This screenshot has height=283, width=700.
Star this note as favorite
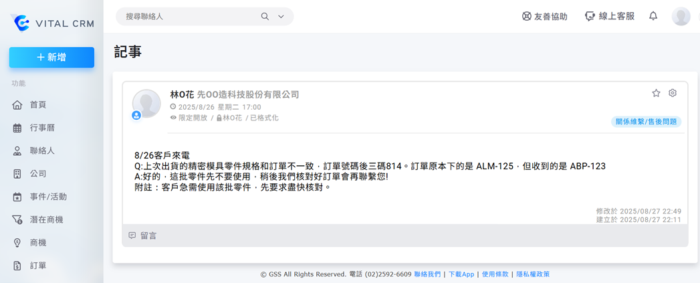tap(656, 93)
